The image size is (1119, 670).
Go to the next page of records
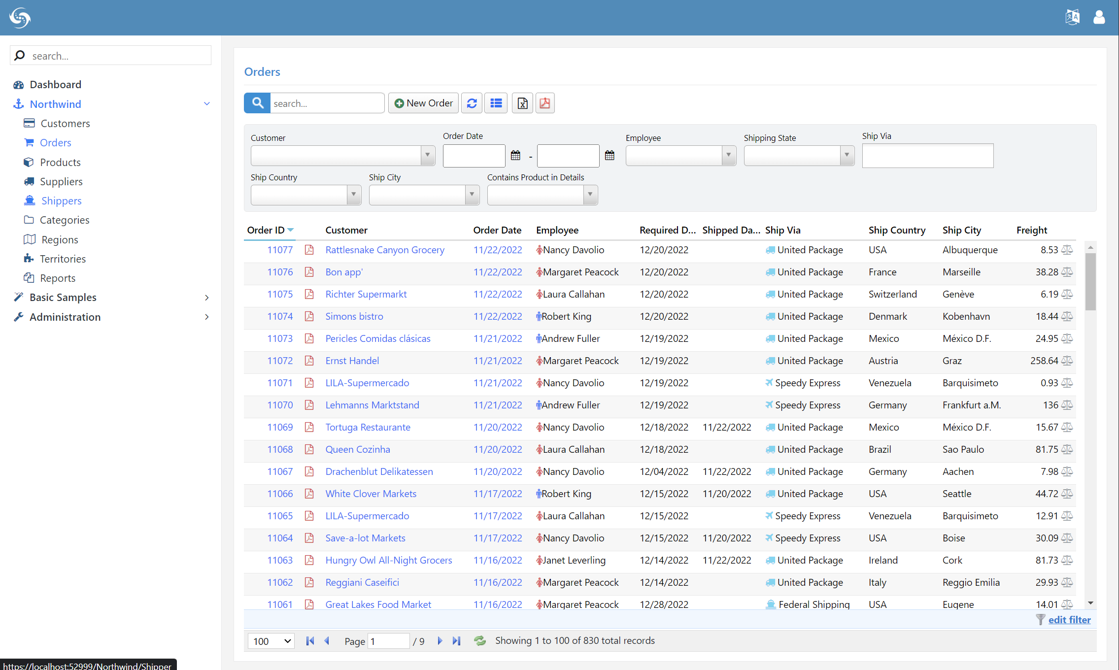coord(440,641)
